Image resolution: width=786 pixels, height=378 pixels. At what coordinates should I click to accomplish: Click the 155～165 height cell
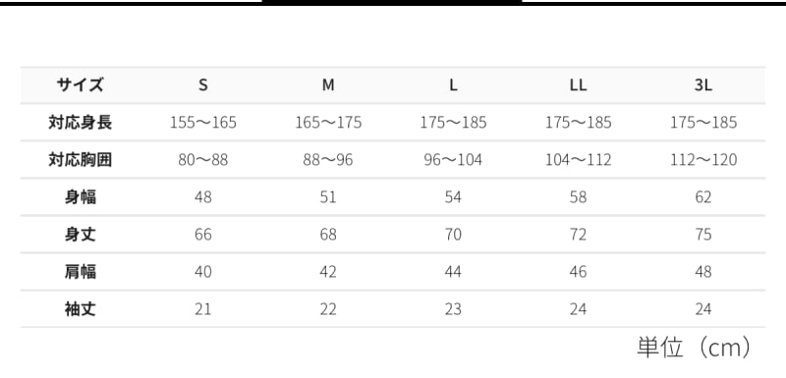click(x=203, y=123)
